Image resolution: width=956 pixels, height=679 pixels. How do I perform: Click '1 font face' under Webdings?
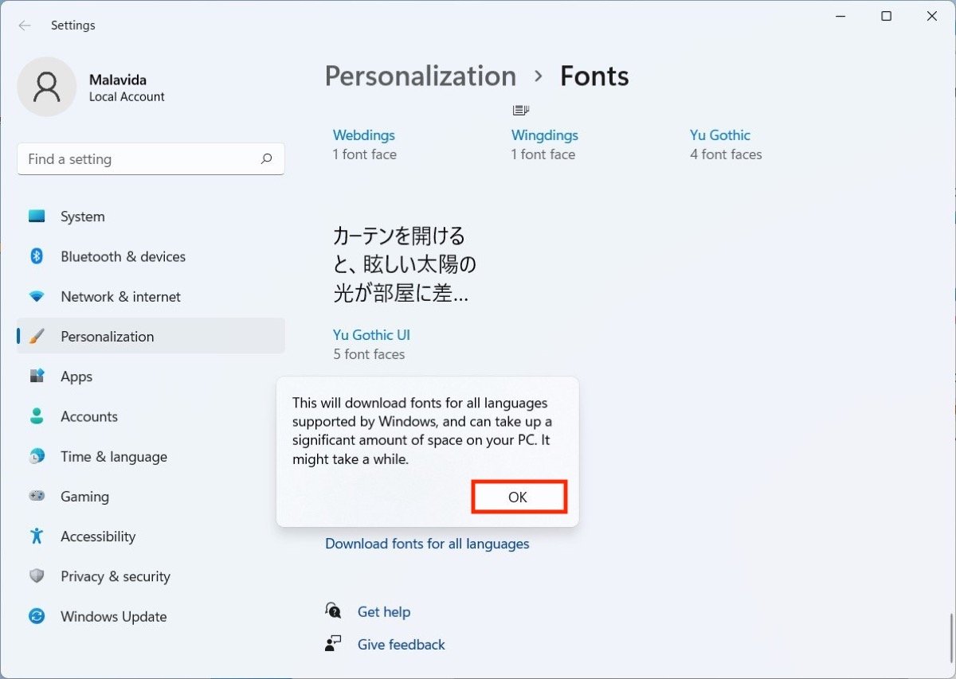click(365, 154)
